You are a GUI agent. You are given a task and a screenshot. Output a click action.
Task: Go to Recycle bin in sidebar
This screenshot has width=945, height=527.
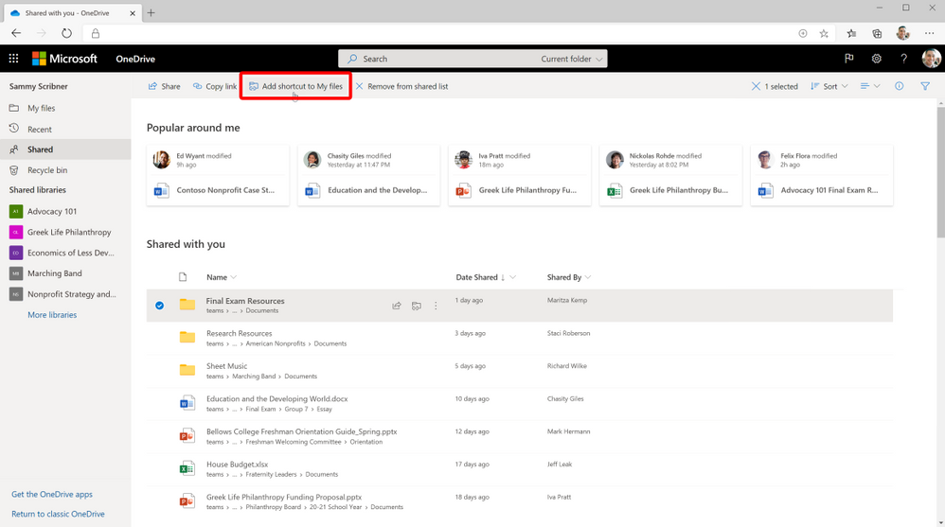pyautogui.click(x=46, y=170)
